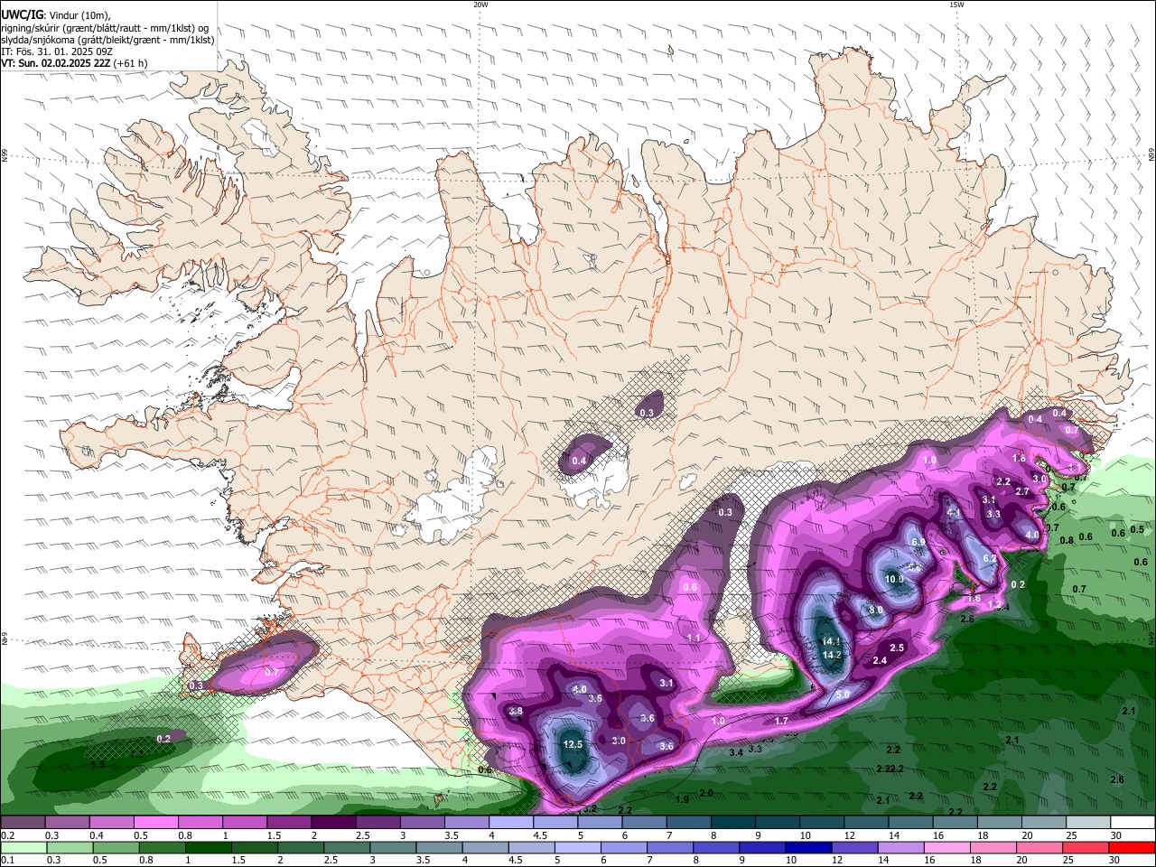Click the '1.9' precipitation value on the map
This screenshot has height=867, width=1156.
pos(682,799)
